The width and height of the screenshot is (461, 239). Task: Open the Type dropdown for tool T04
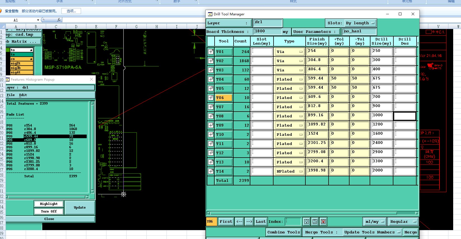click(289, 79)
